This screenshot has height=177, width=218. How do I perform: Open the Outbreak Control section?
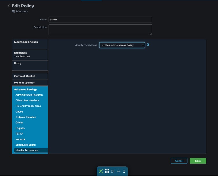point(30,76)
